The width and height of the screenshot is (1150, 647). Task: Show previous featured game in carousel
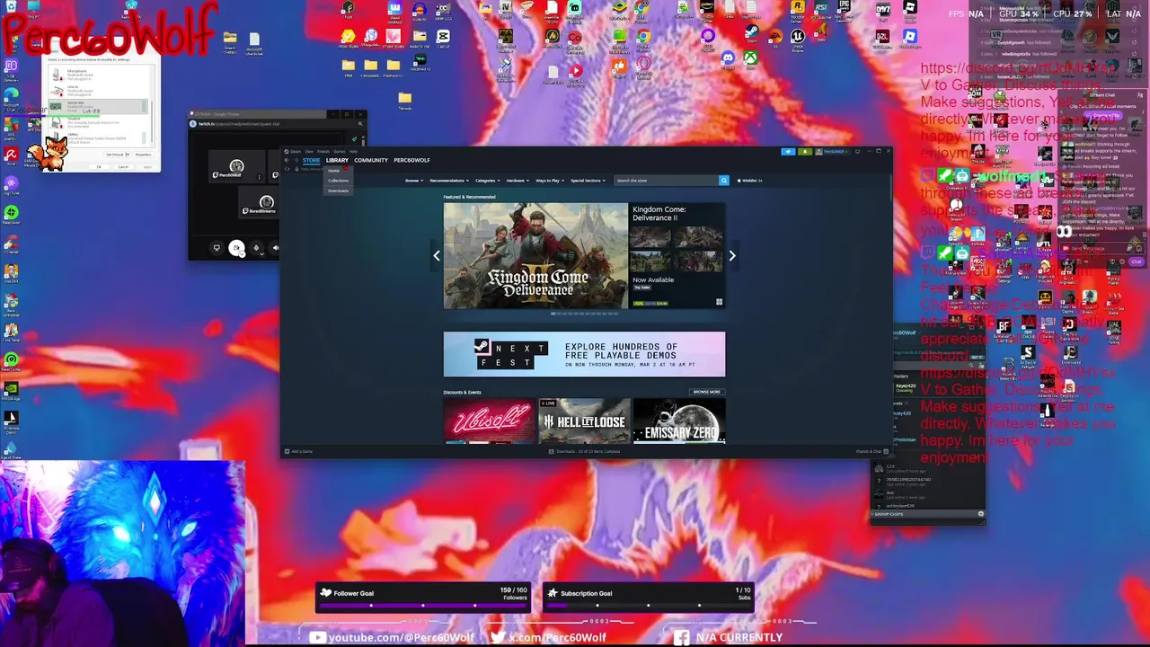[x=437, y=256]
